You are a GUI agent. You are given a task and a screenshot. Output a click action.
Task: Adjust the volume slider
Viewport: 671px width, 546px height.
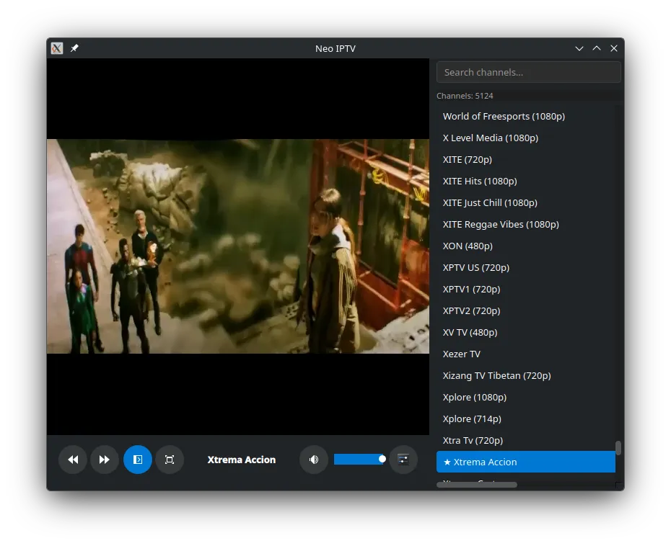[360, 459]
